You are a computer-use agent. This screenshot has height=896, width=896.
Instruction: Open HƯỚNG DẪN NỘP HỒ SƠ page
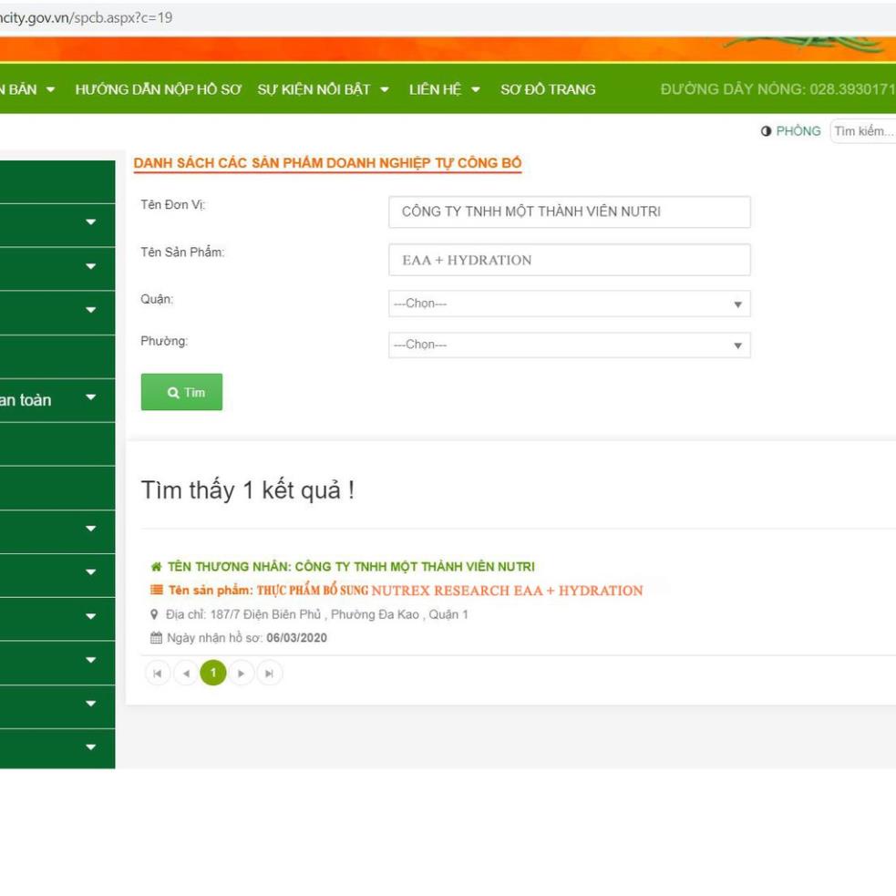[x=159, y=89]
